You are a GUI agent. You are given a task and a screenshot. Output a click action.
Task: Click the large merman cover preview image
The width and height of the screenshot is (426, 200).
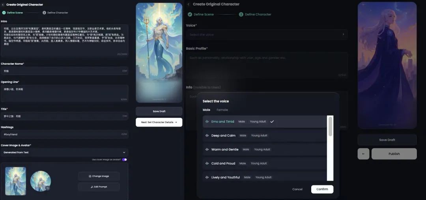159,53
